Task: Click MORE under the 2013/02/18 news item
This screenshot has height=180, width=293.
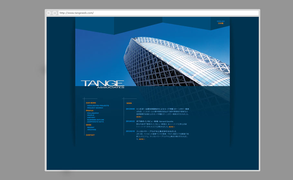Action: tap(142, 139)
